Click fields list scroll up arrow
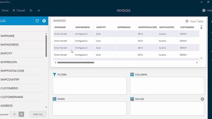212x119 pixels. (x=46, y=34)
